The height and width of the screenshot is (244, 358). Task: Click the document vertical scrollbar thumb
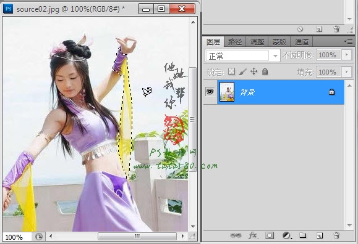(193, 120)
